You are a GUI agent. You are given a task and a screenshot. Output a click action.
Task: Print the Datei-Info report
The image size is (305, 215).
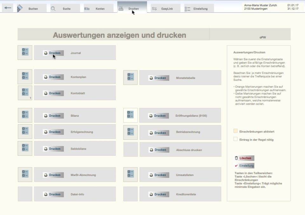pos(53,194)
